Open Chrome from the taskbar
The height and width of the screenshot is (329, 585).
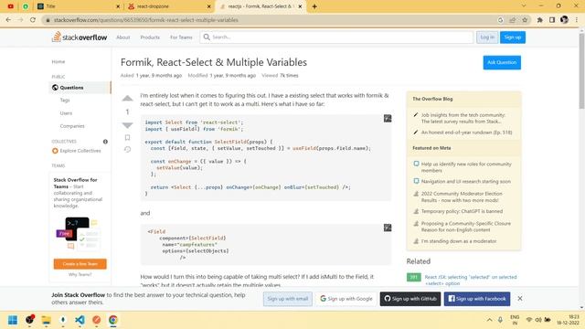click(x=113, y=320)
